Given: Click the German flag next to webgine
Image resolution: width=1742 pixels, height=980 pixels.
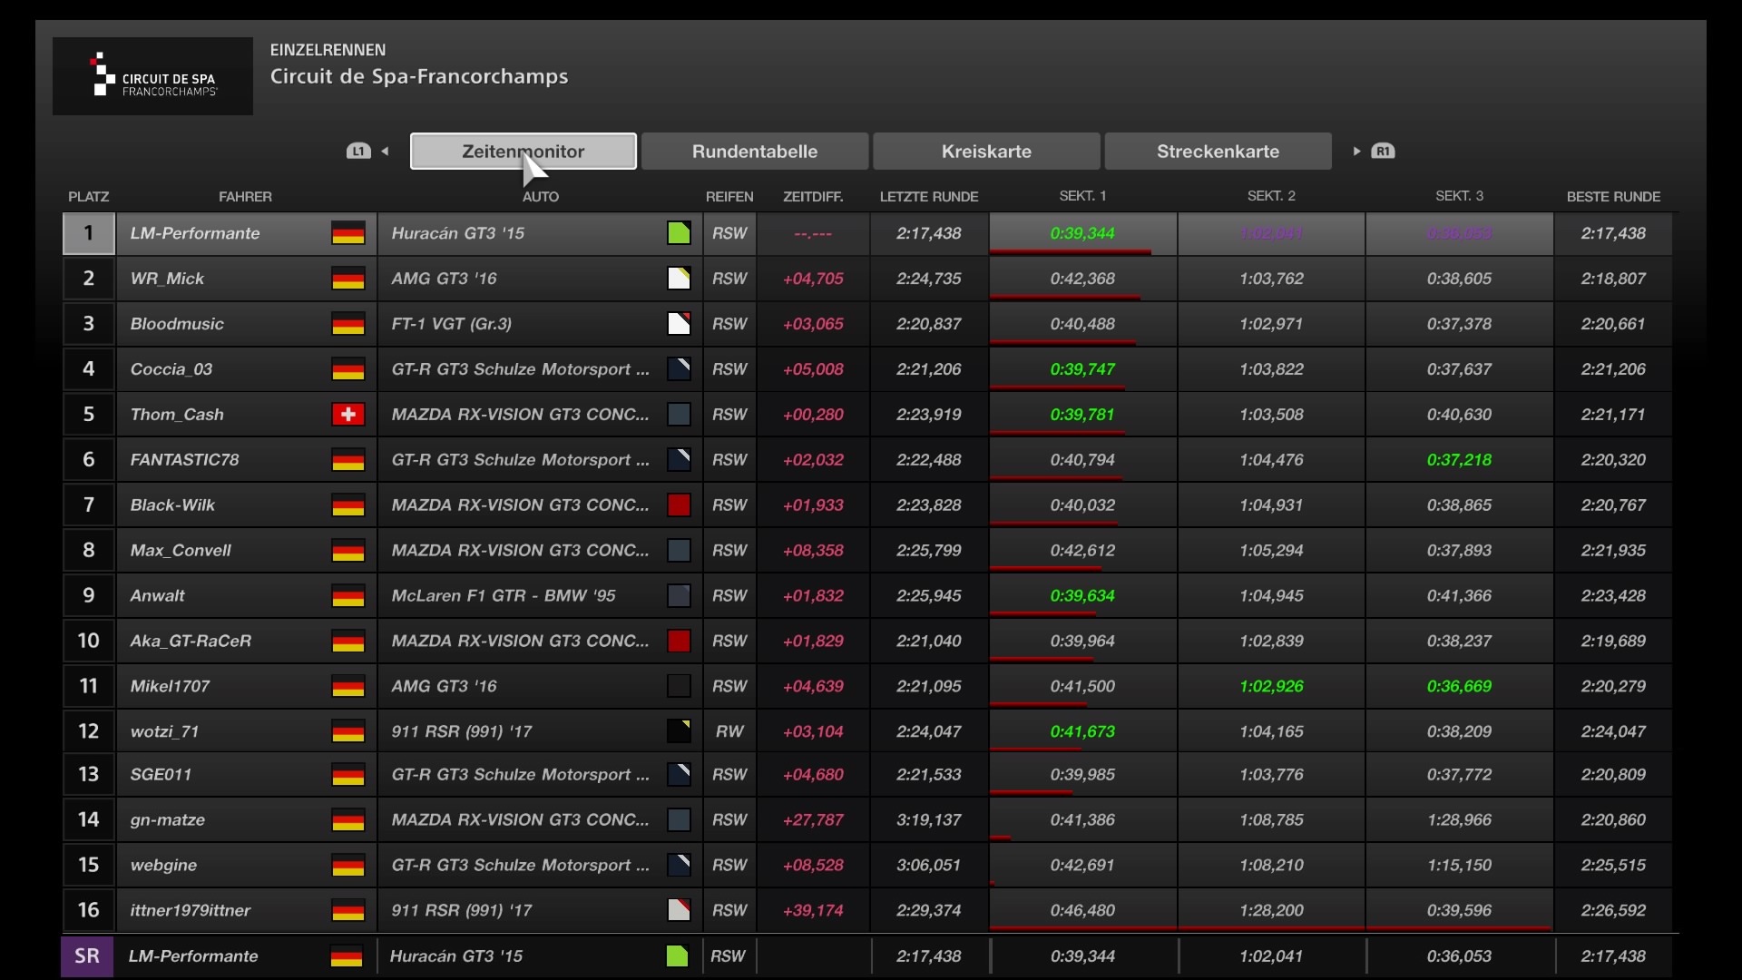Looking at the screenshot, I should [x=347, y=865].
